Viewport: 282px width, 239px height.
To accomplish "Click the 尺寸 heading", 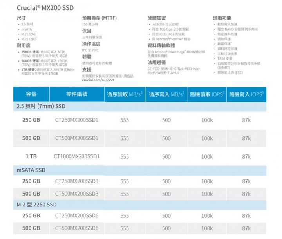I will pos(21,18).
